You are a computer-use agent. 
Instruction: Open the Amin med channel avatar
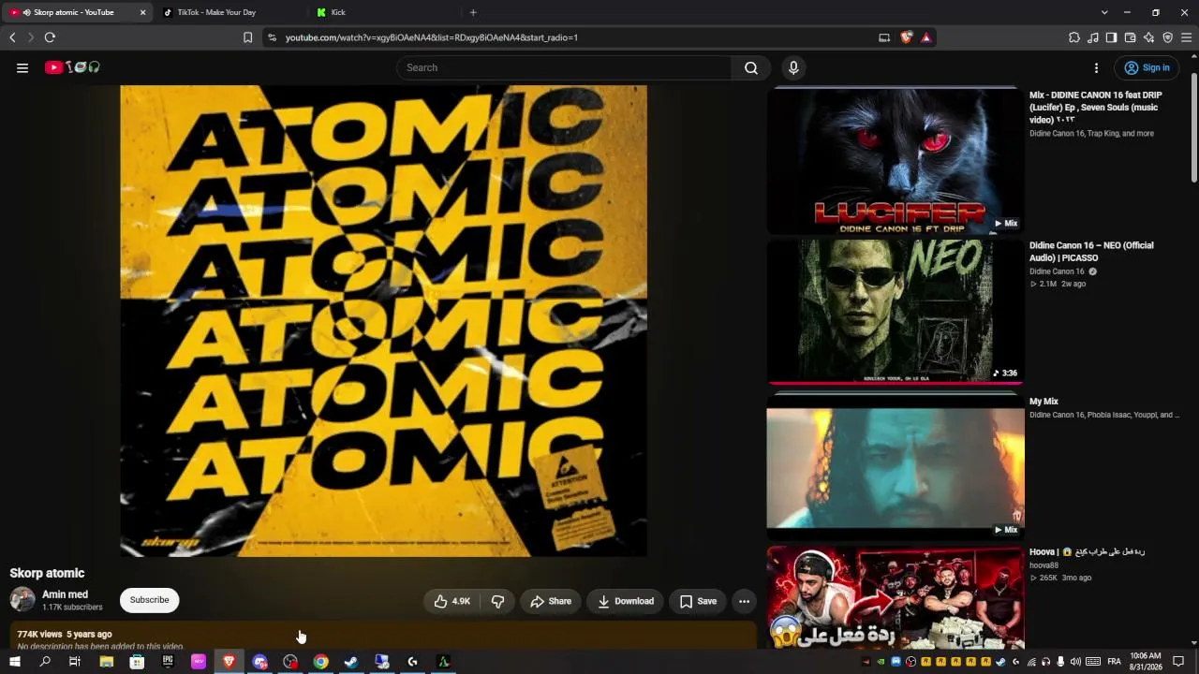(x=22, y=599)
